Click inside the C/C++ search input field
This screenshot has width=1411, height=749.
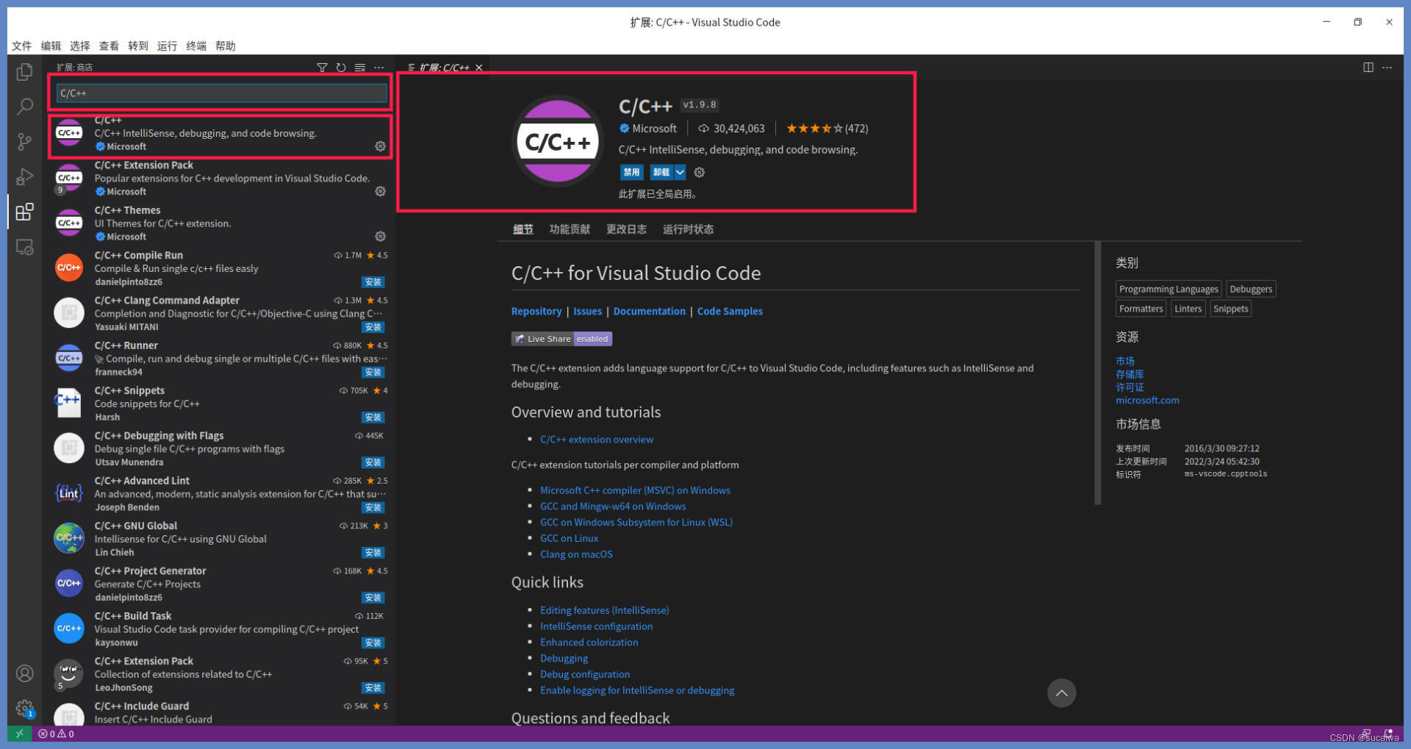tap(219, 93)
